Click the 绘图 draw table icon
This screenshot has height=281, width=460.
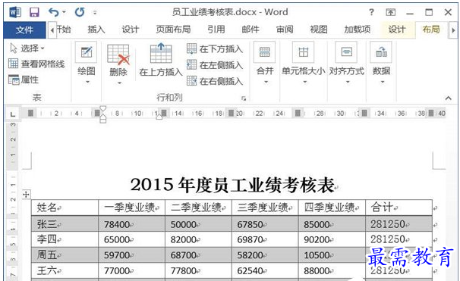click(x=87, y=52)
